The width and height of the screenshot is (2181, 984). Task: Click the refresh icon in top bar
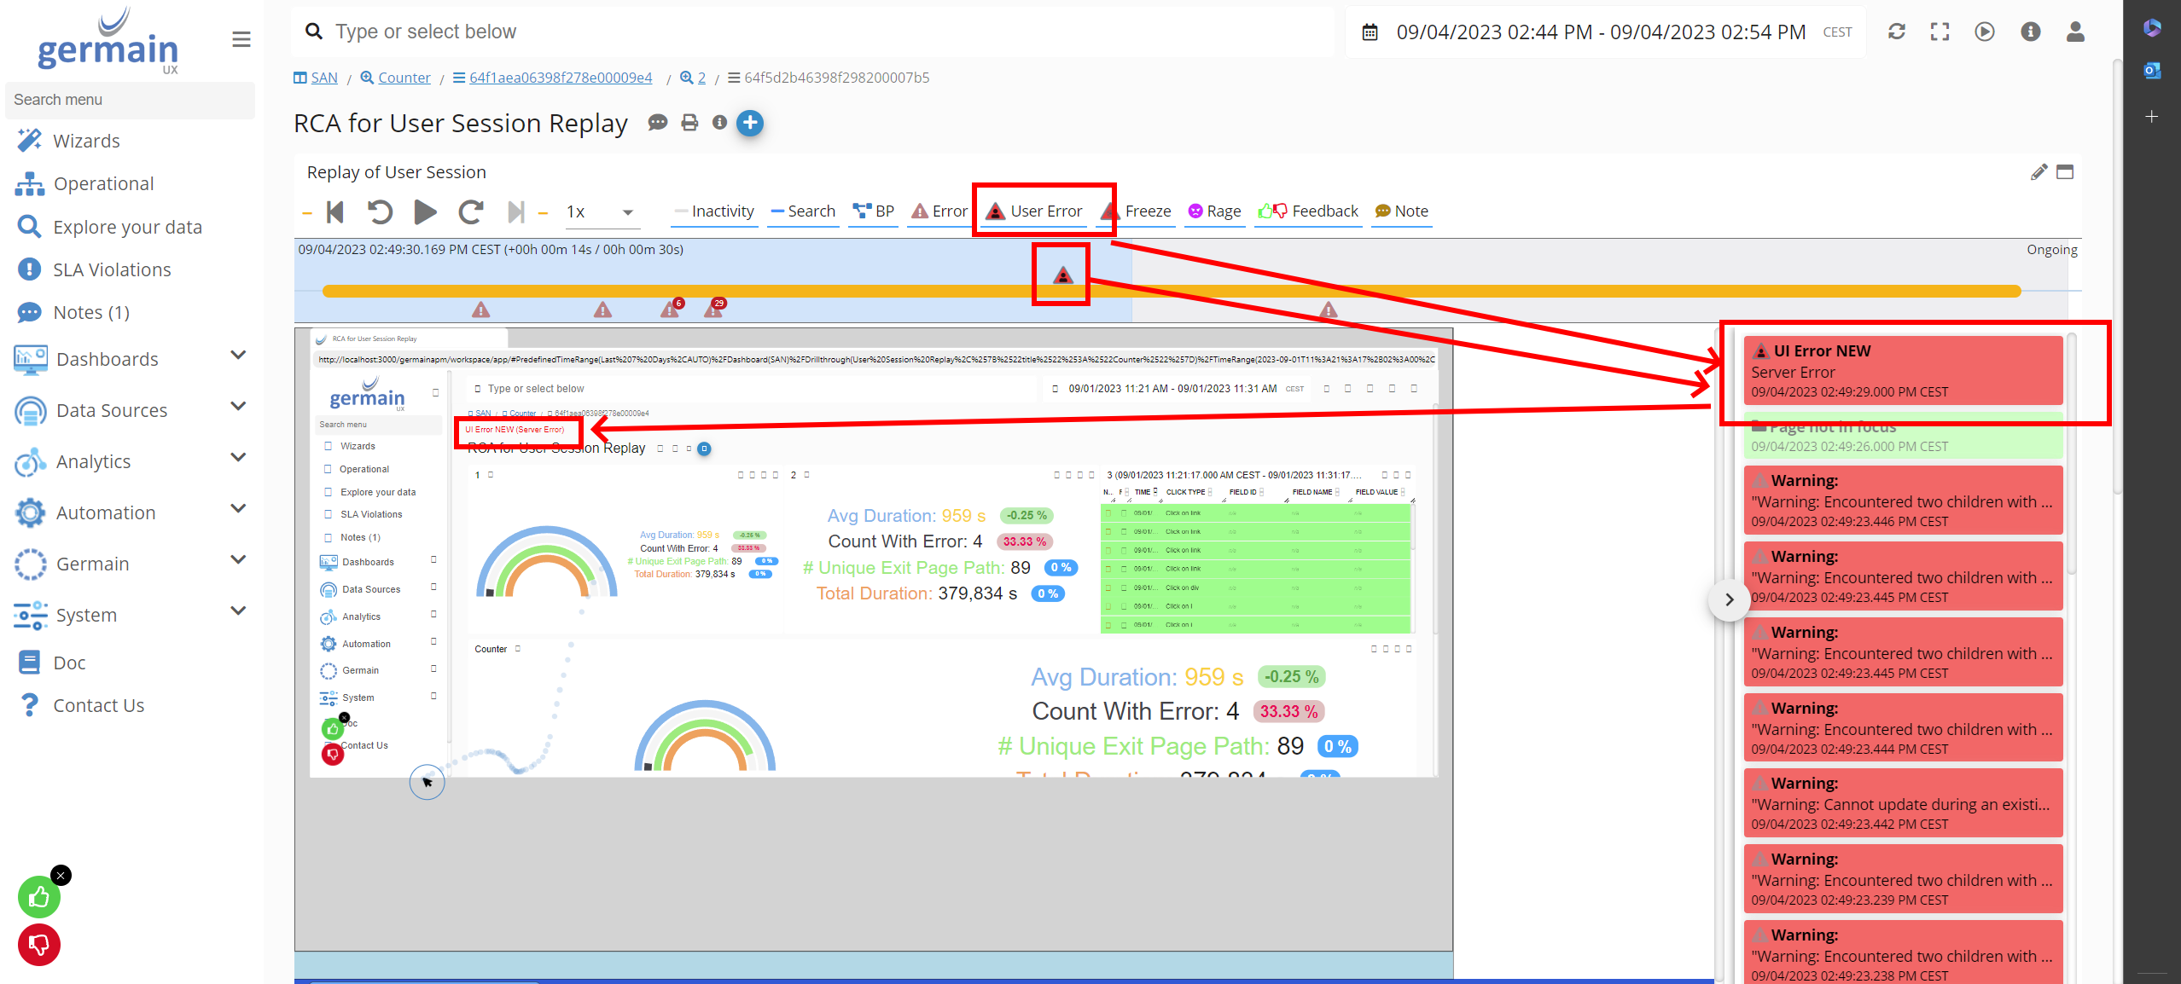[1896, 32]
